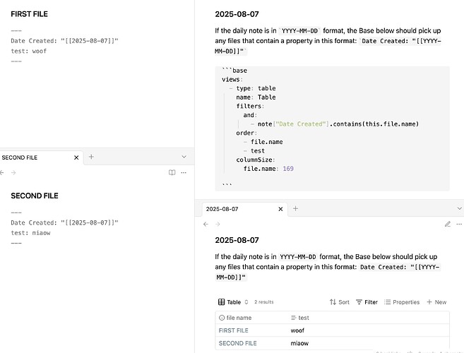Open more options menu for 2025-08-07 note
The image size is (464, 353).
click(458, 224)
